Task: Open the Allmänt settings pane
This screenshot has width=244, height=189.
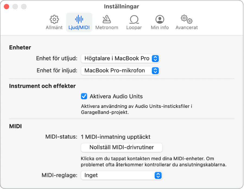Action: (54, 22)
